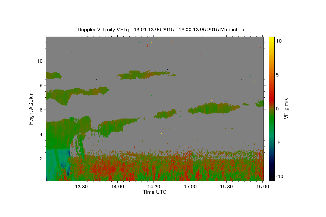The height and width of the screenshot is (217, 326).
Task: Click the colorbar value -5 label
Action: 278,143
